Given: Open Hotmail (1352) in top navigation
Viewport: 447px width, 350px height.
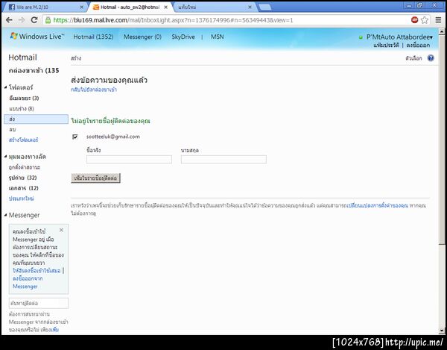Looking at the screenshot, I should click(93, 37).
